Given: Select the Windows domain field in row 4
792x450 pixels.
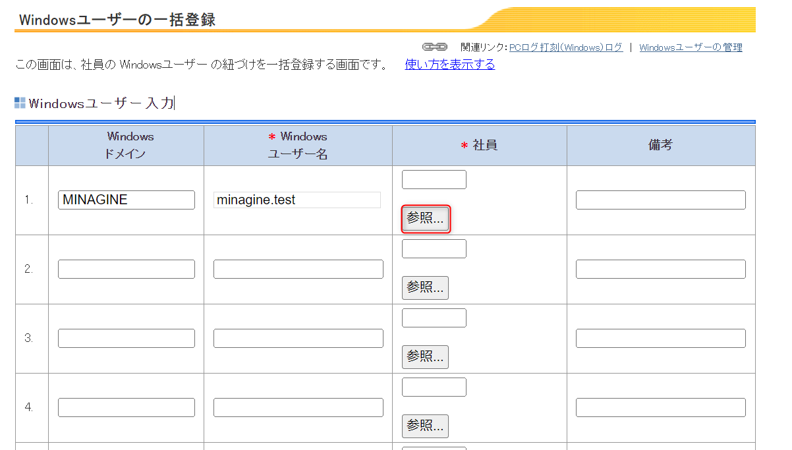Looking at the screenshot, I should point(127,407).
